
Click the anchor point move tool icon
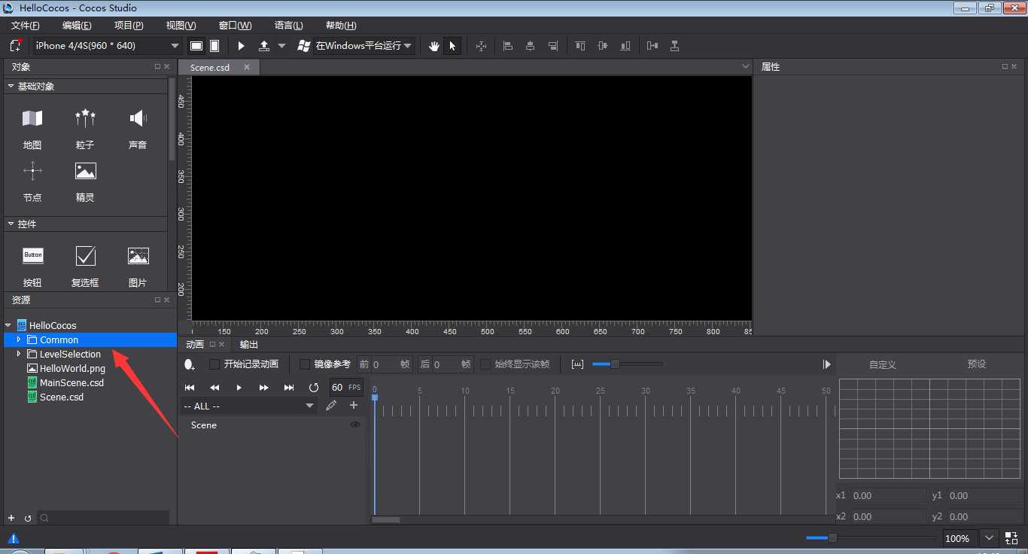pyautogui.click(x=481, y=46)
